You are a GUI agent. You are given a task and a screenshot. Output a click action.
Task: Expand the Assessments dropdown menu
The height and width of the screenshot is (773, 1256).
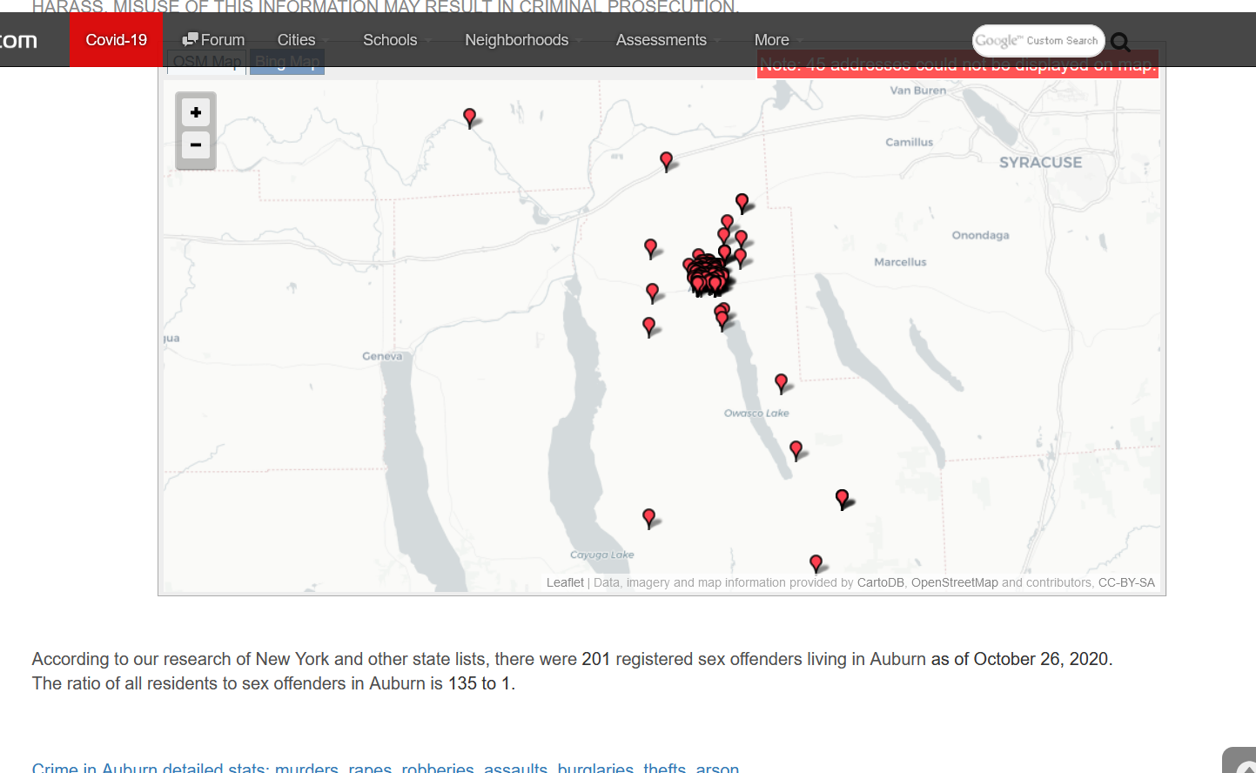668,40
